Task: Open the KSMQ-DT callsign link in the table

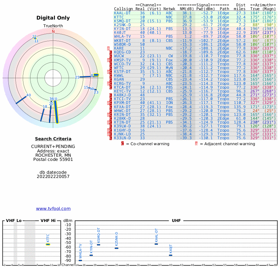Action: point(122,21)
